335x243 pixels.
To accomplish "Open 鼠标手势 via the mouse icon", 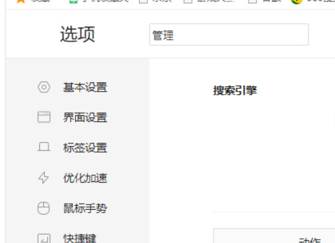I will pyautogui.click(x=43, y=208).
